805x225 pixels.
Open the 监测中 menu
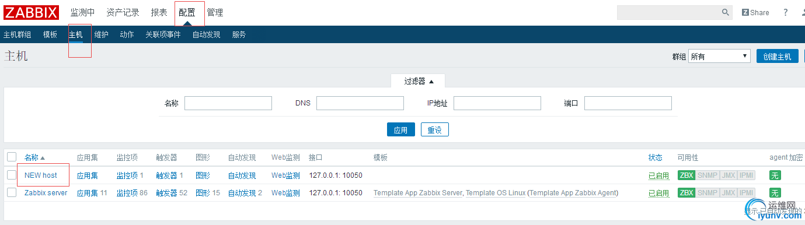coord(82,12)
